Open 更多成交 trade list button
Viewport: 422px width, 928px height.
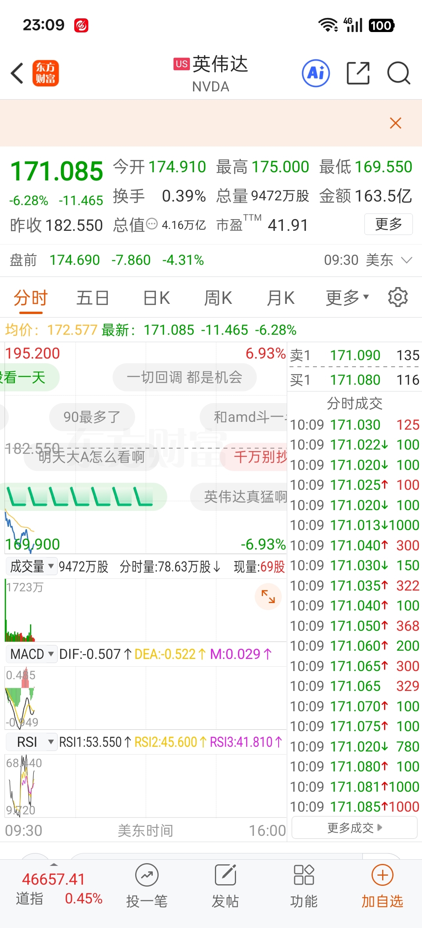coord(354,828)
